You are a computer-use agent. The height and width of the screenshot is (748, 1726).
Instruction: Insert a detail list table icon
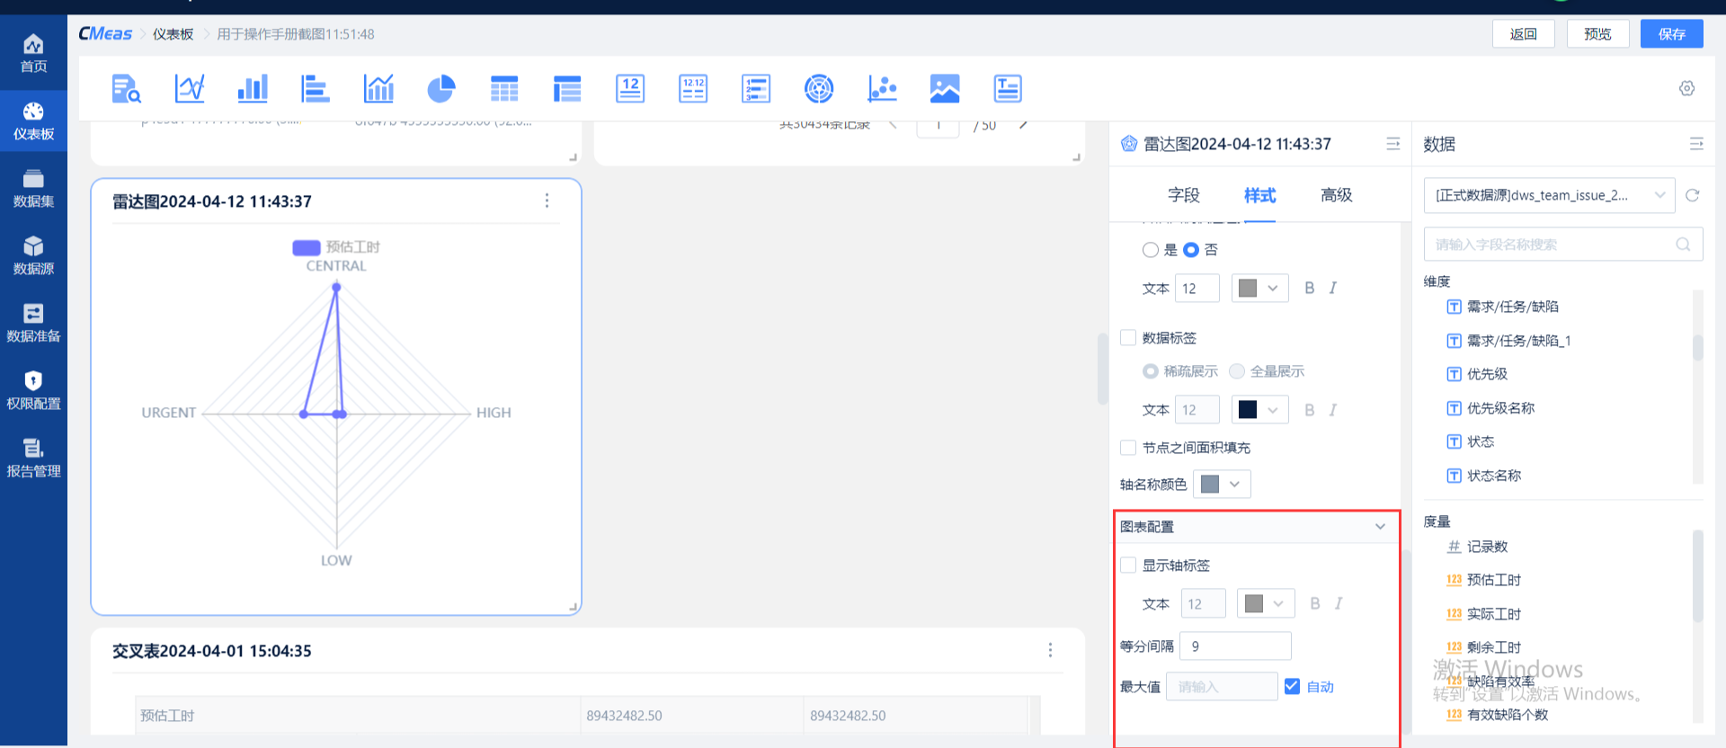coord(567,89)
